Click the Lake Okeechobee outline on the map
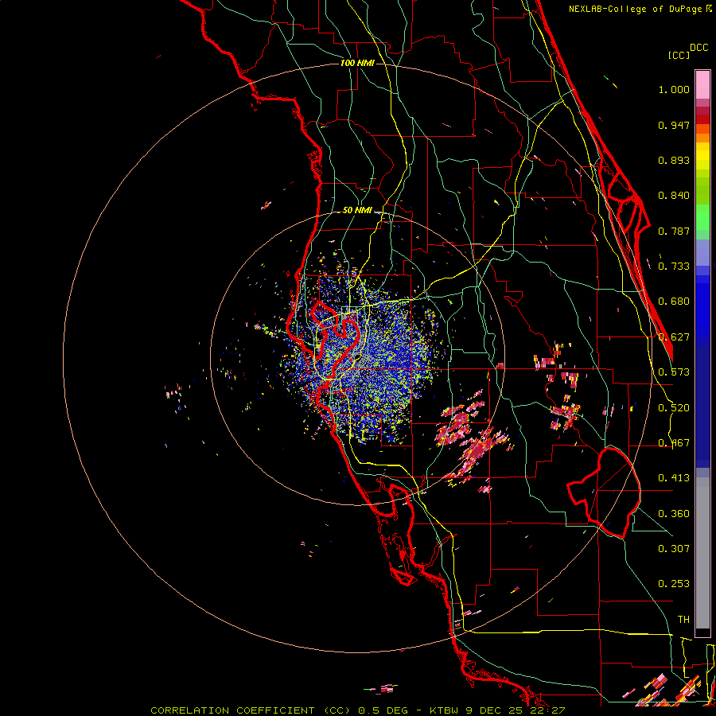716x716 pixels. pos(605,492)
